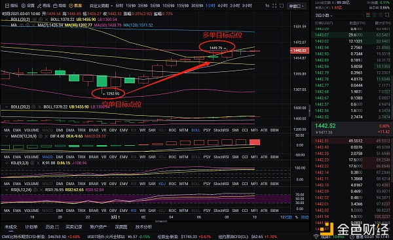
Task: Open settings gear for RSI(6,12,24)
Action: 35,190
